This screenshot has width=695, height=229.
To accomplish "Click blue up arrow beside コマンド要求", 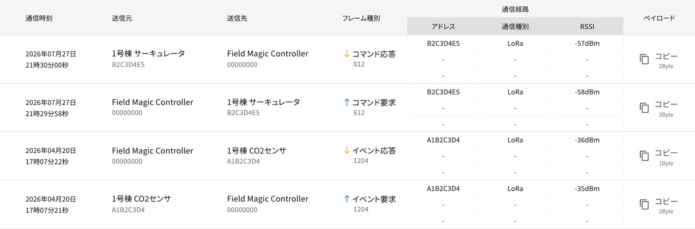I will click(x=347, y=102).
